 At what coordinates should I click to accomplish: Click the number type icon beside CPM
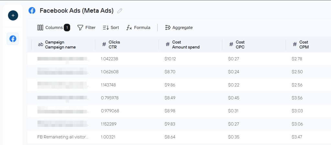[x=295, y=45]
